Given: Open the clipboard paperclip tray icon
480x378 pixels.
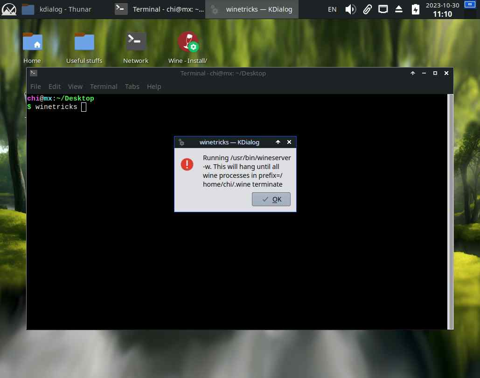Looking at the screenshot, I should (x=367, y=9).
